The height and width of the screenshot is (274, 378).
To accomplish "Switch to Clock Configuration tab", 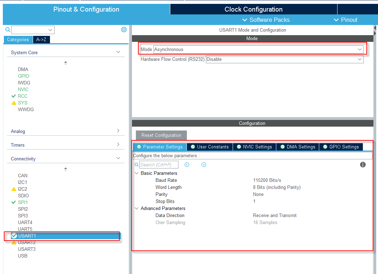I will click(x=254, y=9).
